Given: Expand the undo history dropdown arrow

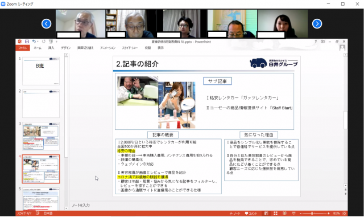Looking at the screenshot, I should pos(38,42).
